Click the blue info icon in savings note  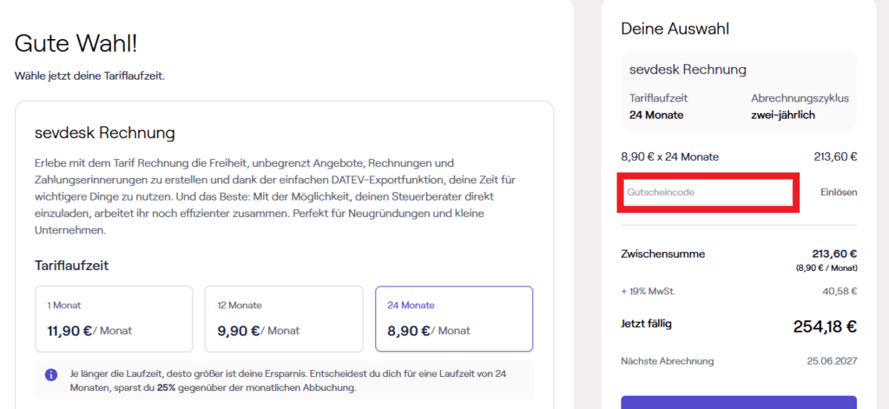[x=51, y=374]
